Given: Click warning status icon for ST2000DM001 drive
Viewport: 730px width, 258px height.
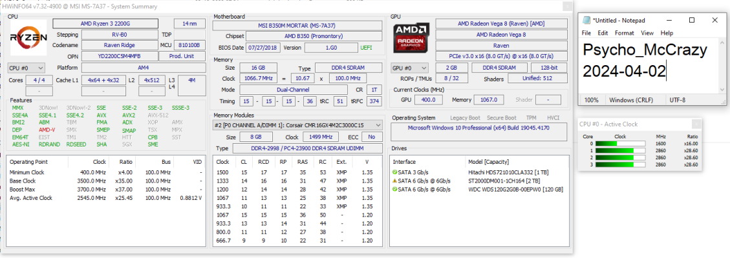Looking at the screenshot, I should tap(395, 181).
